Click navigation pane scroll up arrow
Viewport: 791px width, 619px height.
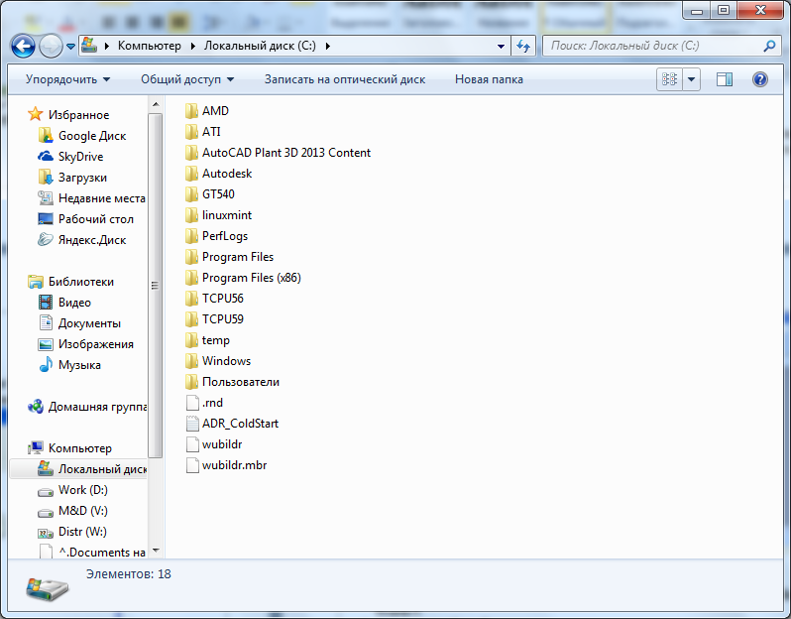(156, 104)
